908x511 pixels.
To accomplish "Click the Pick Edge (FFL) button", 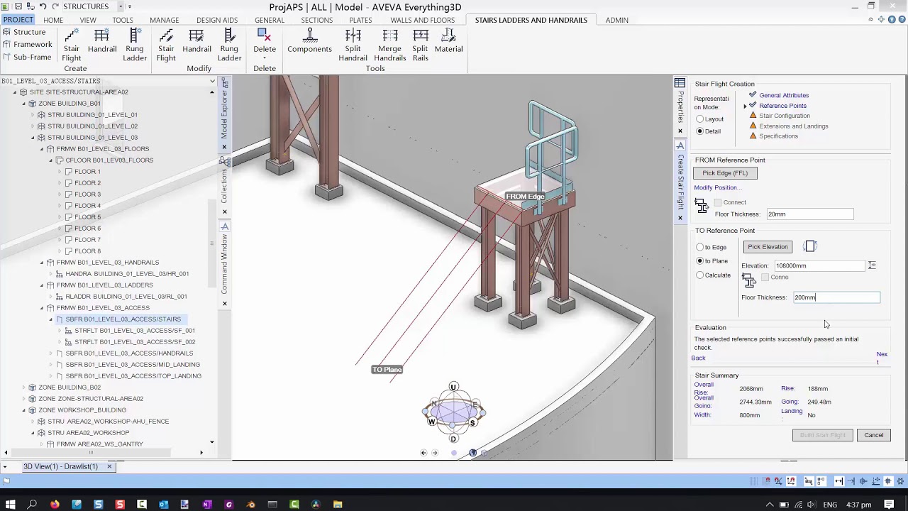I will point(725,173).
